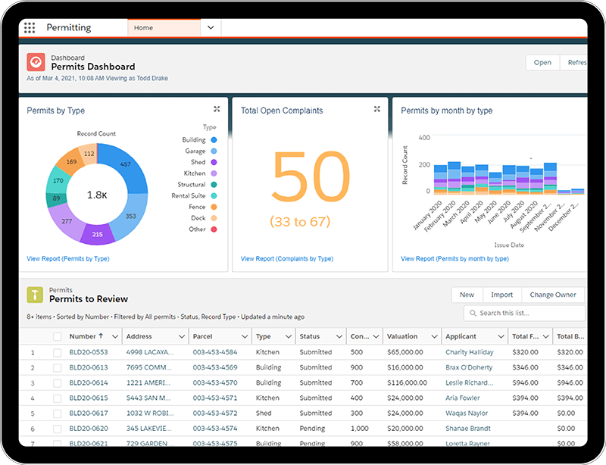Click the Search this list field
Viewport: 606px width, 465px height.
pos(523,313)
